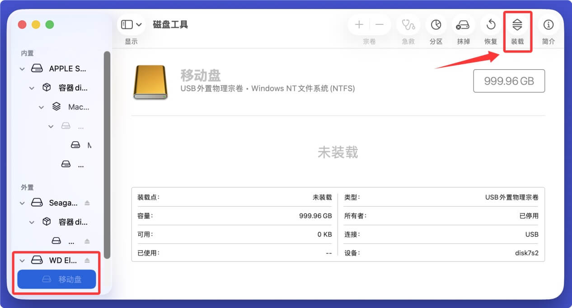The height and width of the screenshot is (308, 572).
Task: Click the Restore (恢复) toolbar icon
Action: [490, 25]
